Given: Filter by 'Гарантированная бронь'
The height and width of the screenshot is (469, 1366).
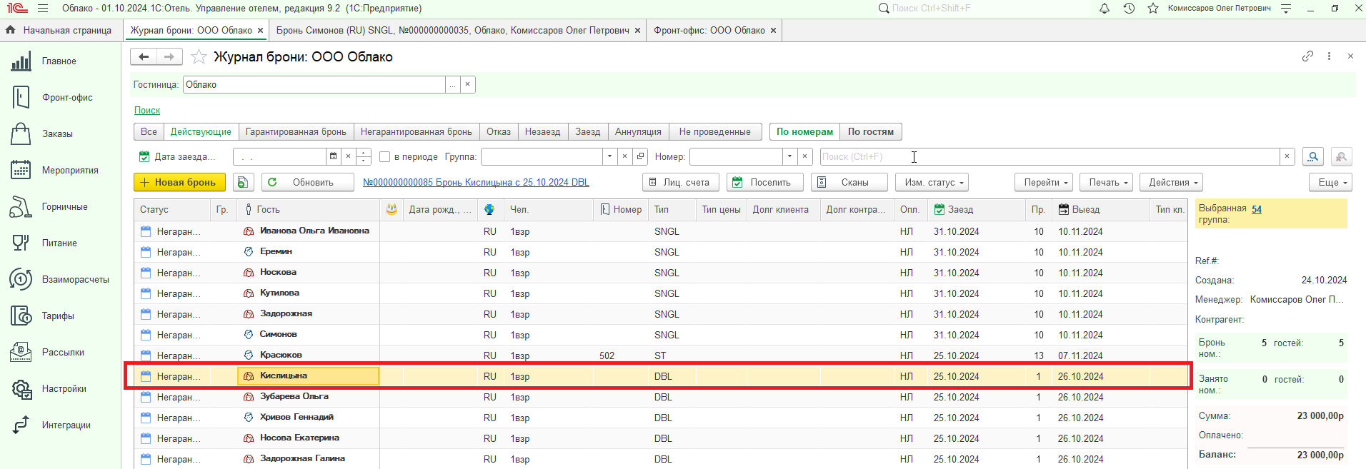Looking at the screenshot, I should [296, 132].
